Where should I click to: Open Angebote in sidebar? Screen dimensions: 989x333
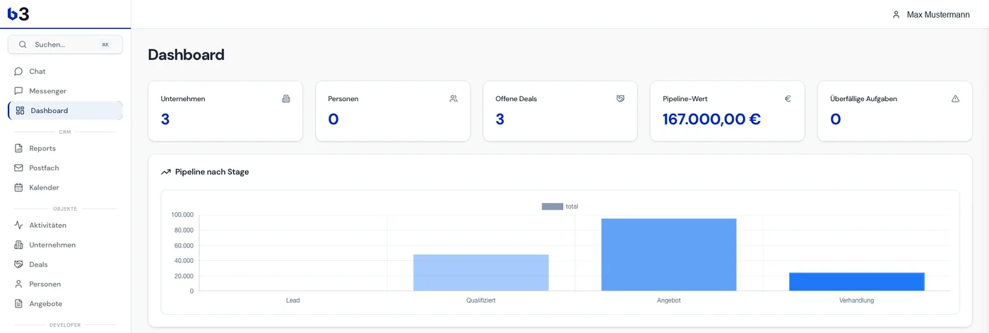pos(65,304)
